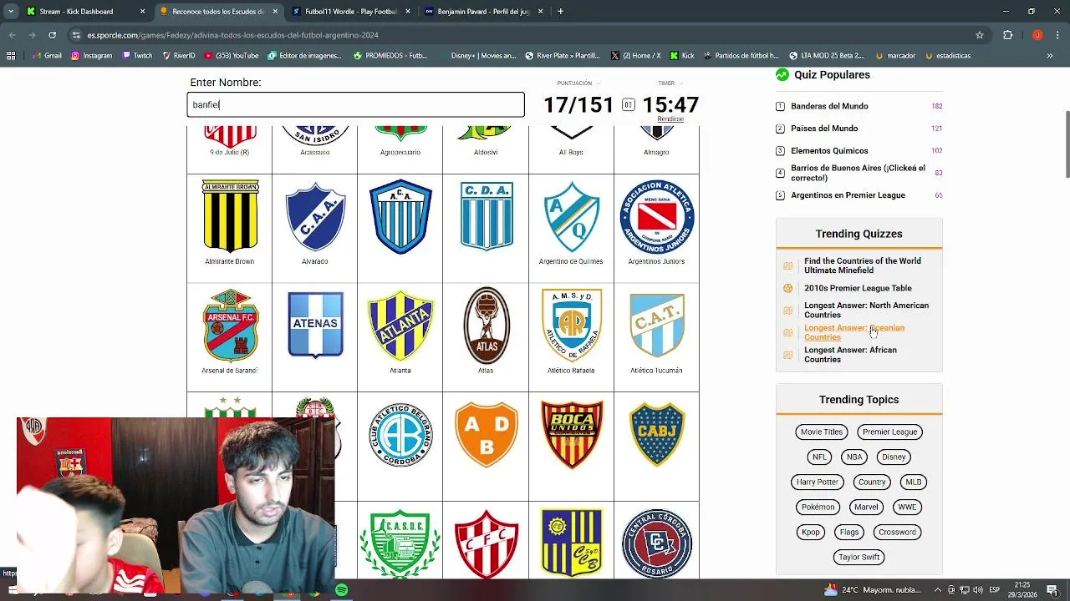Click the browser address bar URL
This screenshot has height=601, width=1070.
(x=233, y=35)
